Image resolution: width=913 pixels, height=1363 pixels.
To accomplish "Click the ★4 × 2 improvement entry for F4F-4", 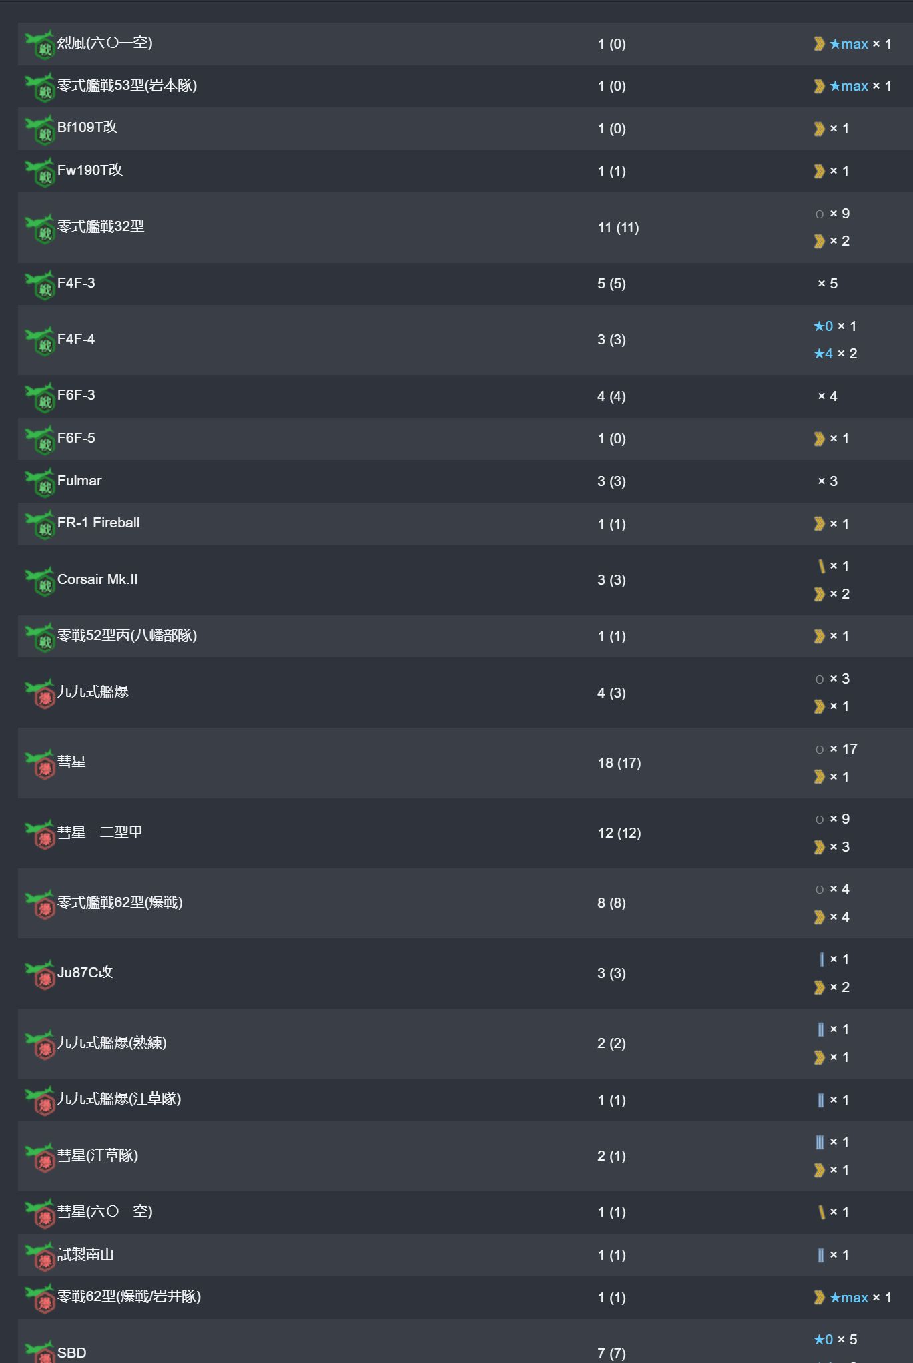I will [x=835, y=354].
